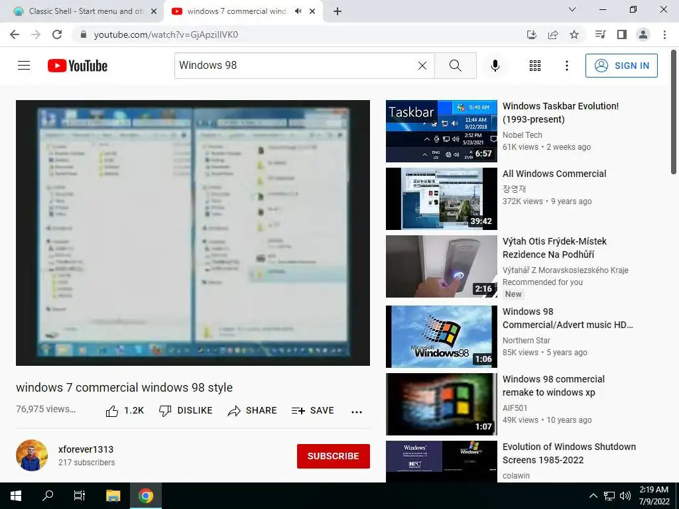View site info via padlock icon
679x509 pixels.
pos(84,34)
